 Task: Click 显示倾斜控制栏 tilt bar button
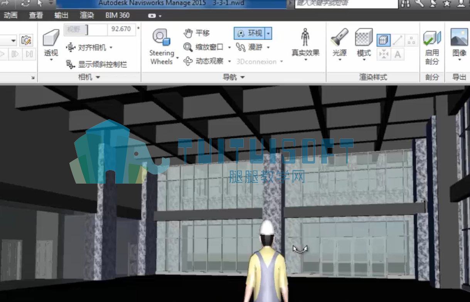[x=96, y=64]
